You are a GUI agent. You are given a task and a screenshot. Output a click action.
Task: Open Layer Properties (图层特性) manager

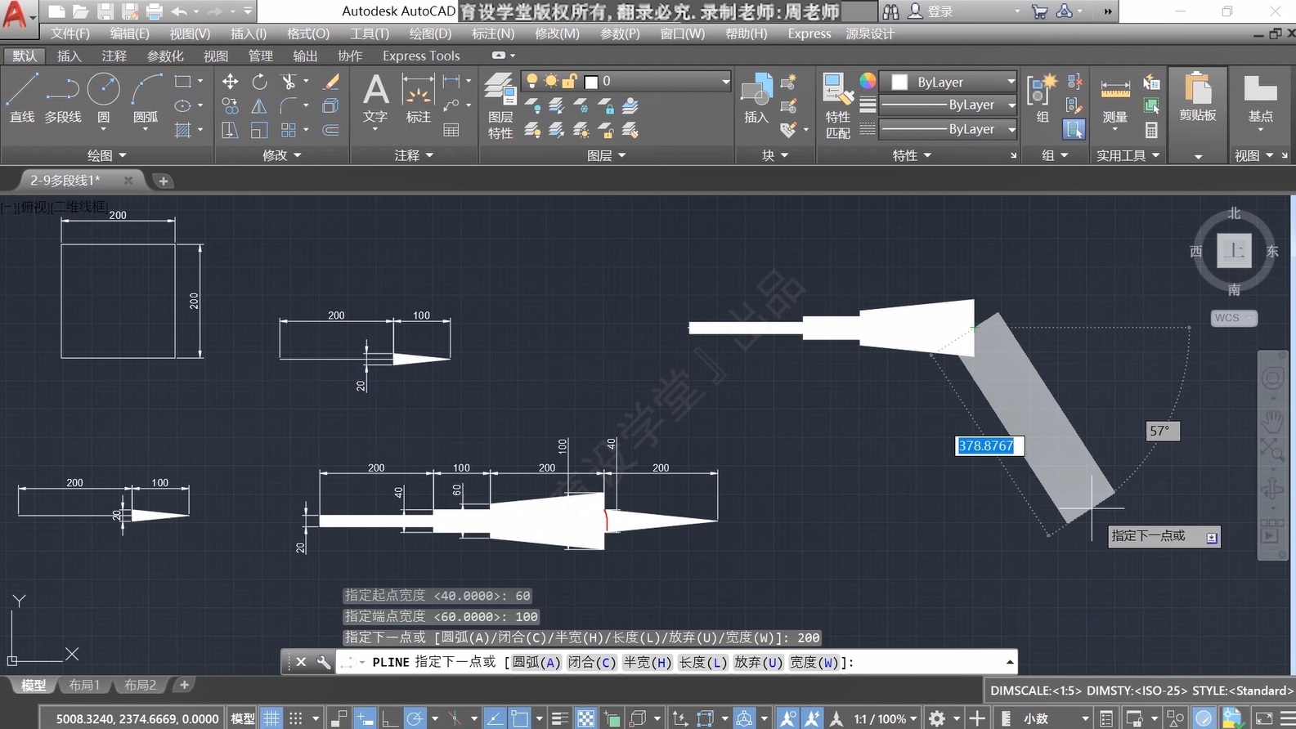coord(500,106)
